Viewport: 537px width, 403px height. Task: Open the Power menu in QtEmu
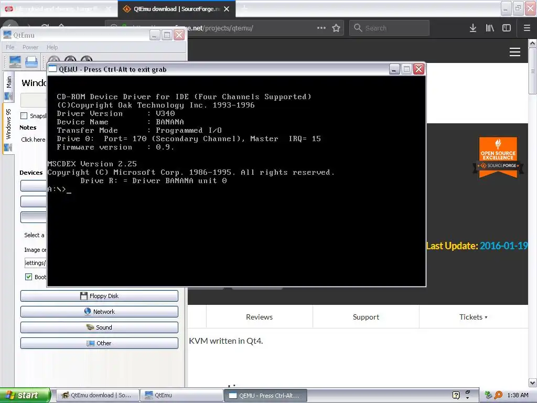[30, 47]
